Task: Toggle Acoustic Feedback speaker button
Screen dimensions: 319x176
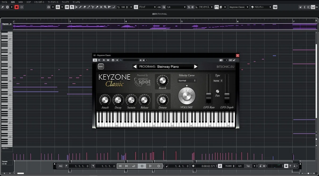Action: pos(67,7)
